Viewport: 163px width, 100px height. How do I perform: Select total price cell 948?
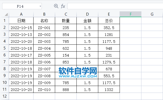(x=109, y=48)
